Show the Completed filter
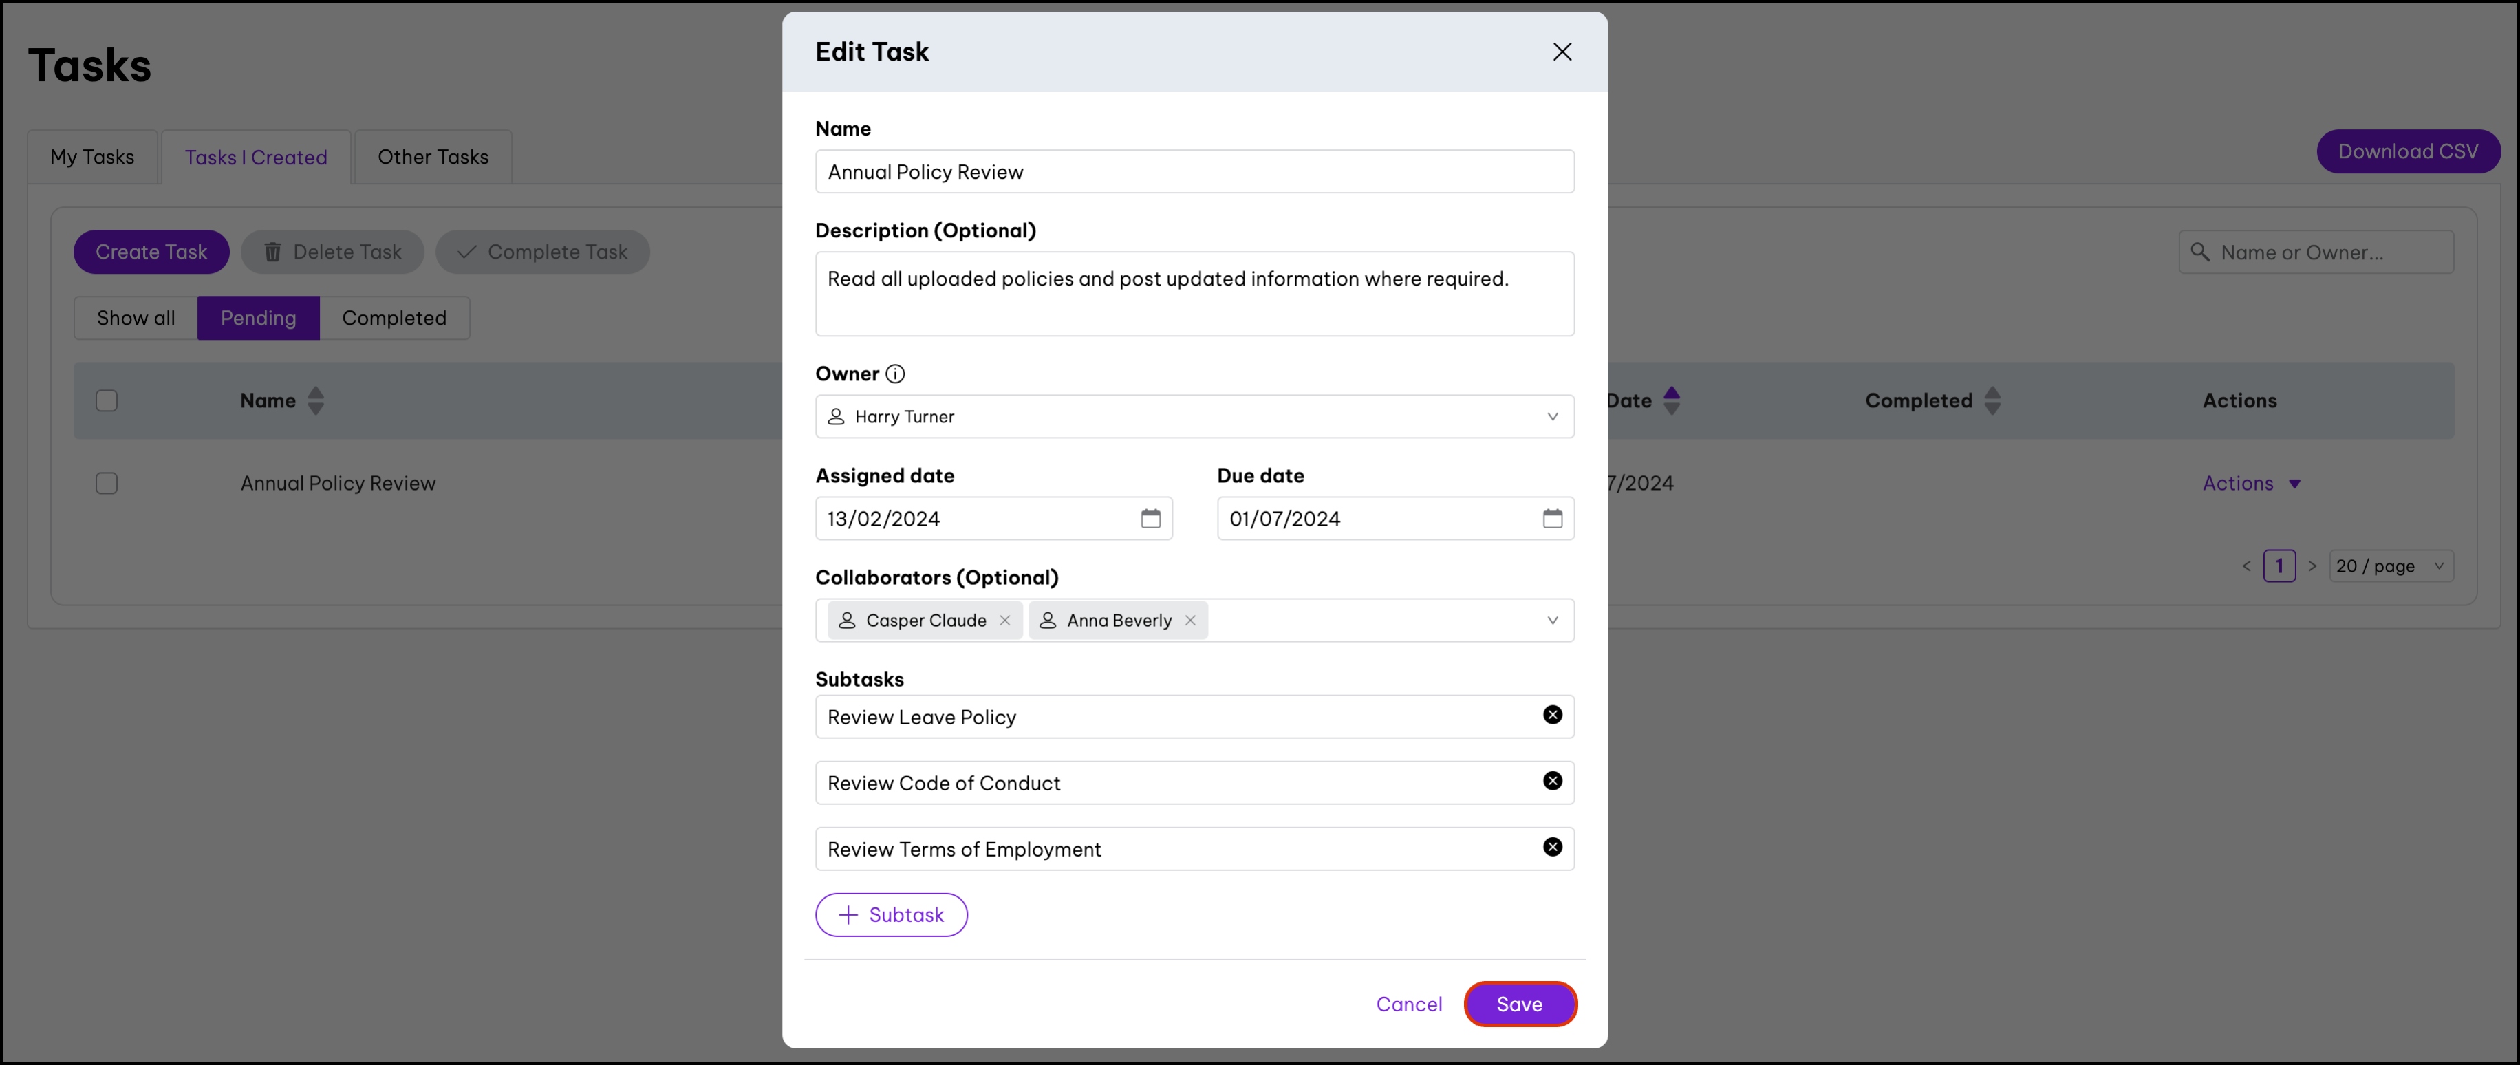 pyautogui.click(x=394, y=318)
